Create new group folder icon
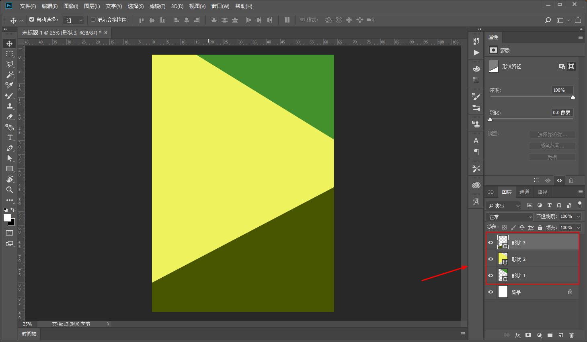The height and width of the screenshot is (342, 587). click(x=550, y=335)
